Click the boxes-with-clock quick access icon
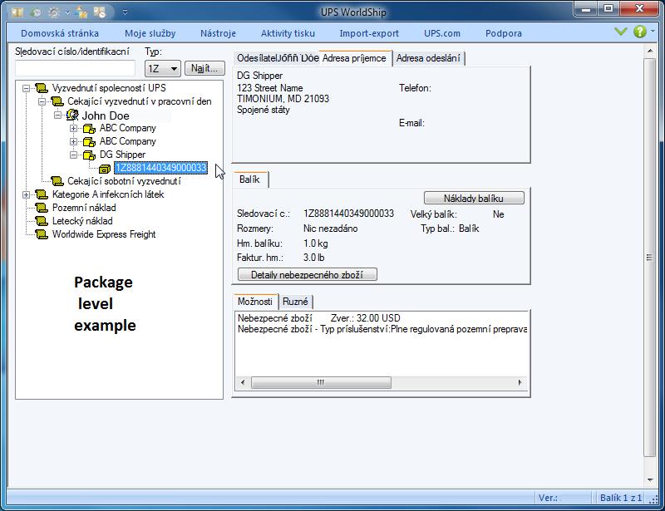 100,12
